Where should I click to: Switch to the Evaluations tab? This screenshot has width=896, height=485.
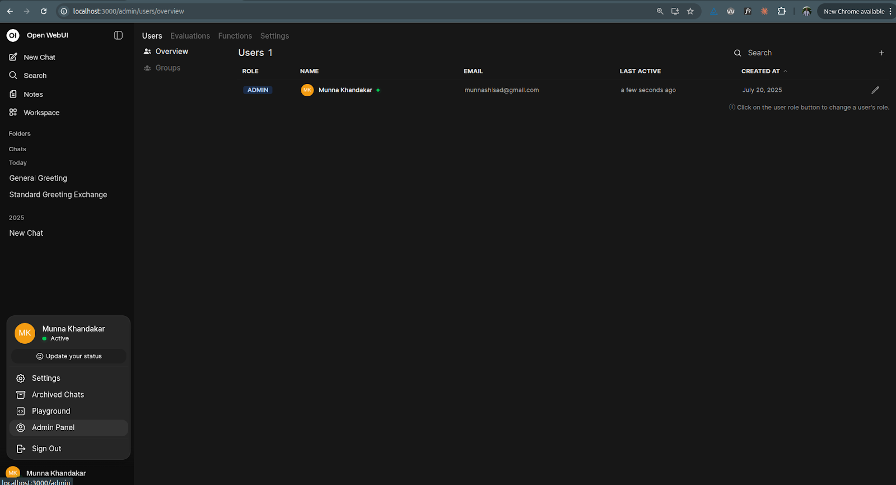[x=190, y=36]
